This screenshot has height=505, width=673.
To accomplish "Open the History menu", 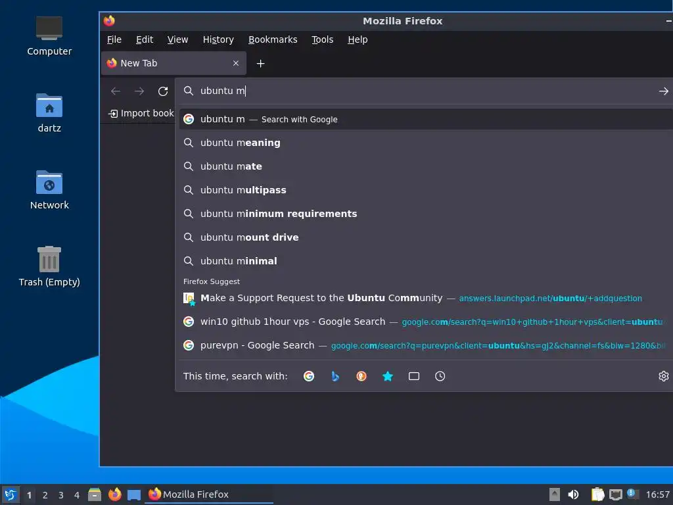I will coord(218,39).
